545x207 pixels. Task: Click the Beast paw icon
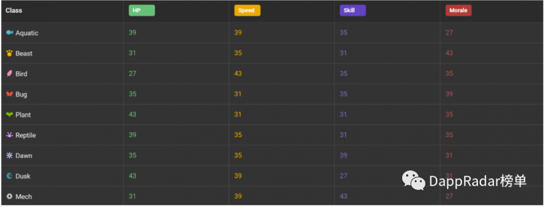pos(10,53)
